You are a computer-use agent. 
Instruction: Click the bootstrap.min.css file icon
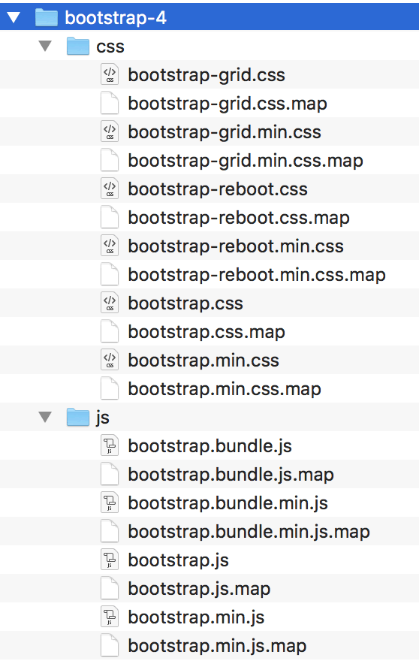point(110,361)
